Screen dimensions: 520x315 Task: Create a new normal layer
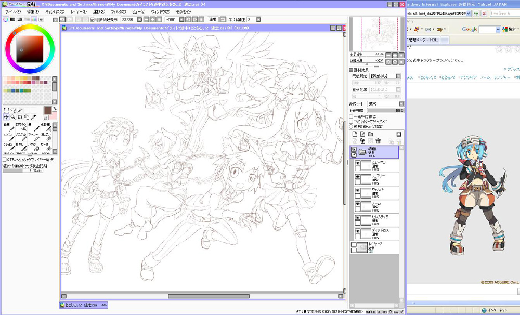tap(355, 134)
